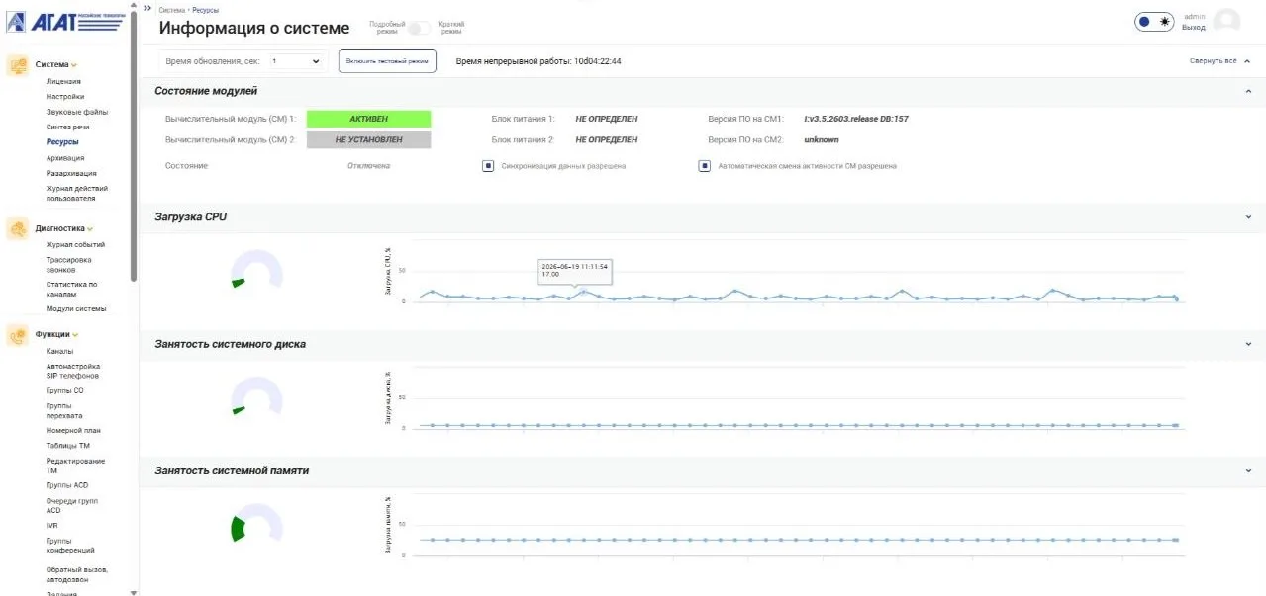Click the Система section icon
This screenshot has width=1266, height=596.
17,65
